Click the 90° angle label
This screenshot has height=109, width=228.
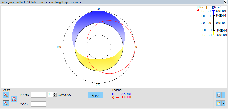click(x=99, y=9)
